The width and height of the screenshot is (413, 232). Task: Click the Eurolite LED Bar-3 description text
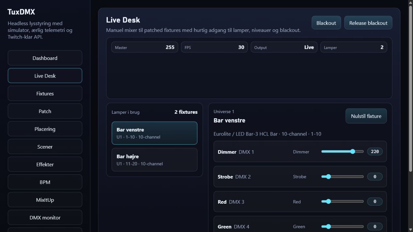(267, 134)
